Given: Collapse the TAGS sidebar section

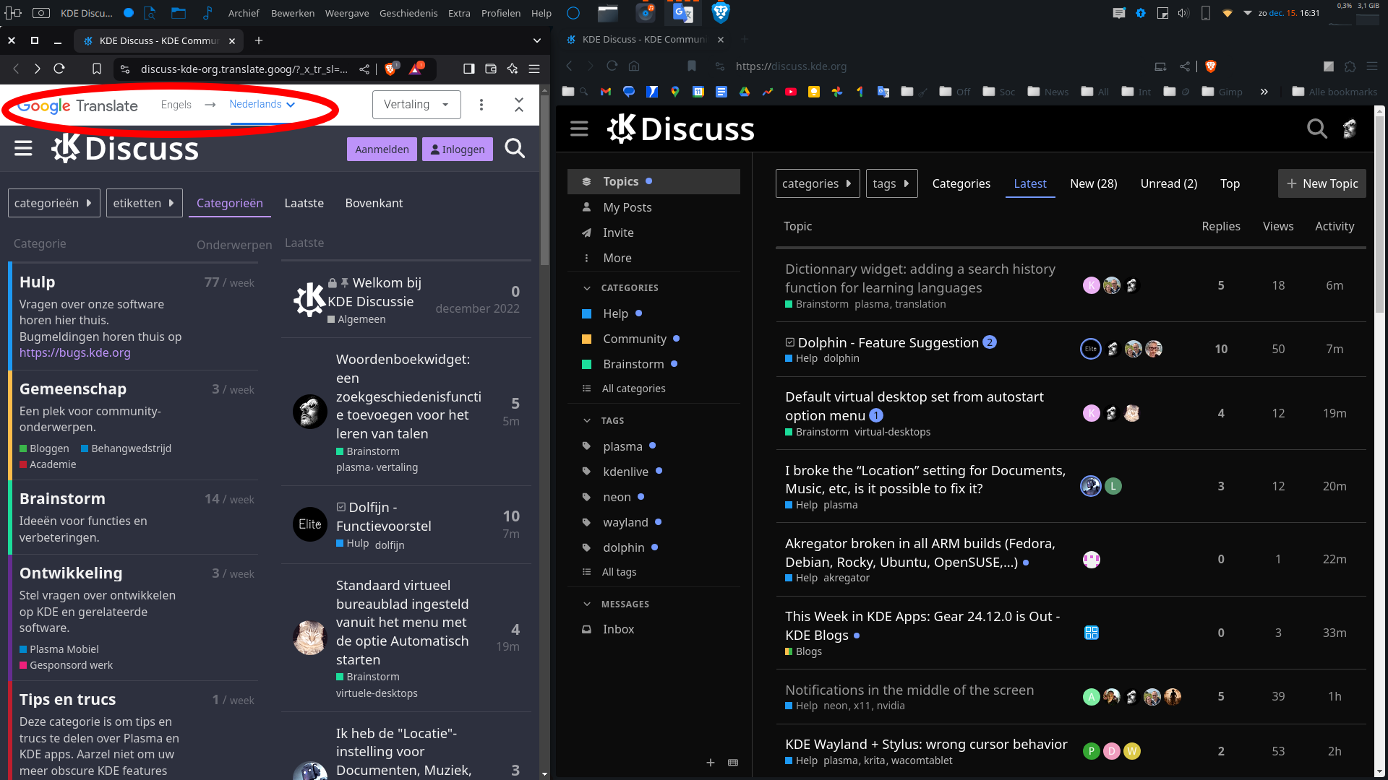Looking at the screenshot, I should coord(587,420).
